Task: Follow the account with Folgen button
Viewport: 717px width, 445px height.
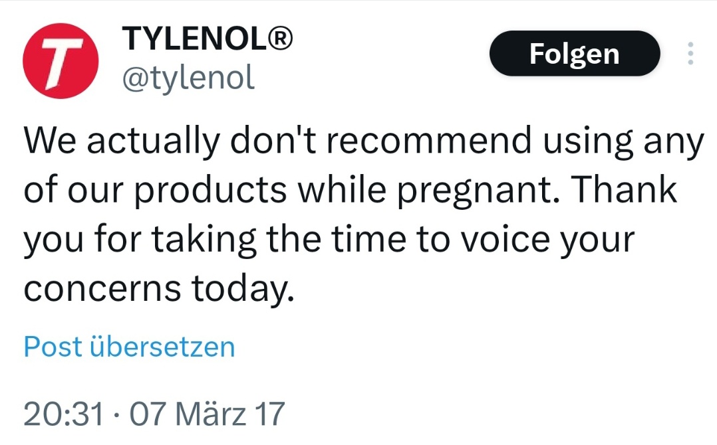Action: point(575,53)
